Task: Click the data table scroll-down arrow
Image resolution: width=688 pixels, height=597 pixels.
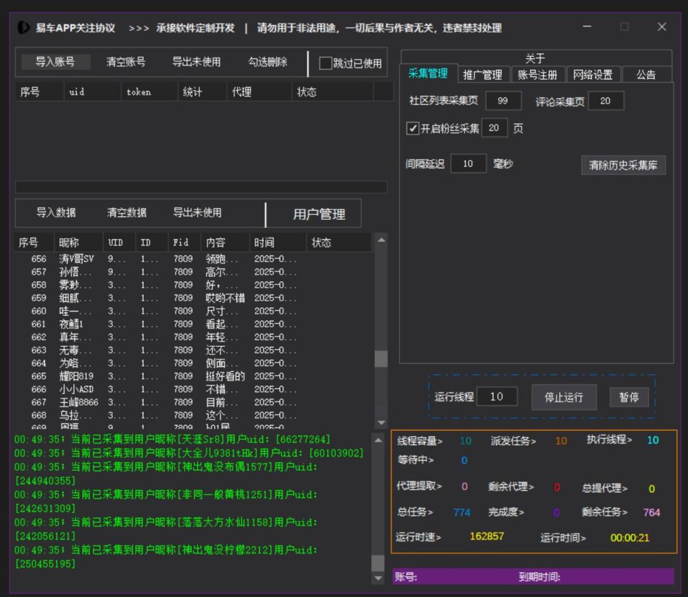Action: (381, 422)
